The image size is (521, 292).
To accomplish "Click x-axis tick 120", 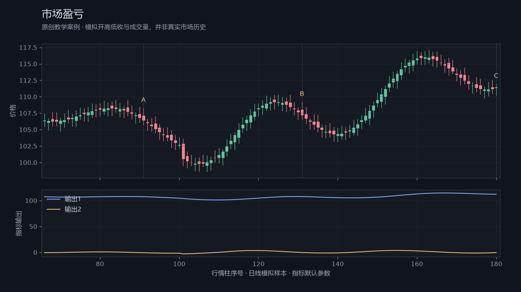I will (x=258, y=264).
